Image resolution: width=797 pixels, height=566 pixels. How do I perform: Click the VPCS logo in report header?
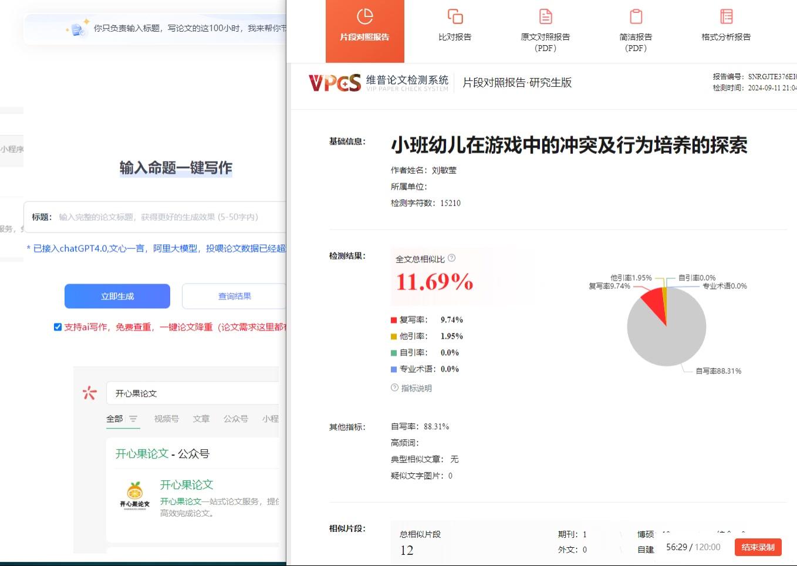[x=335, y=83]
